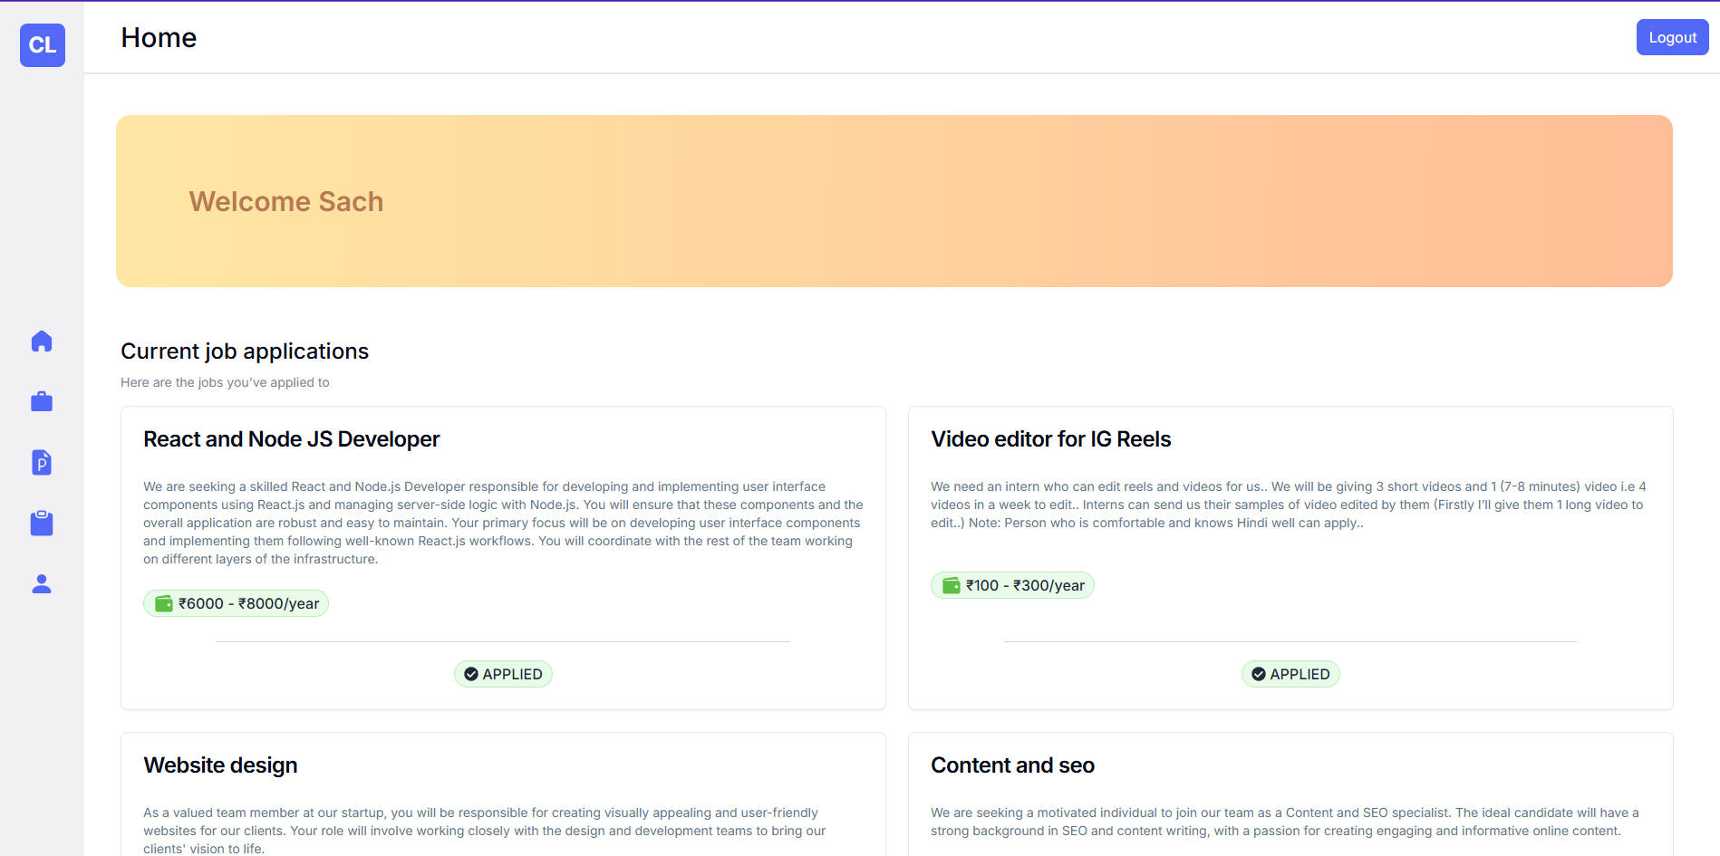Open the Content and seo job title
The image size is (1720, 856).
pyautogui.click(x=1012, y=765)
